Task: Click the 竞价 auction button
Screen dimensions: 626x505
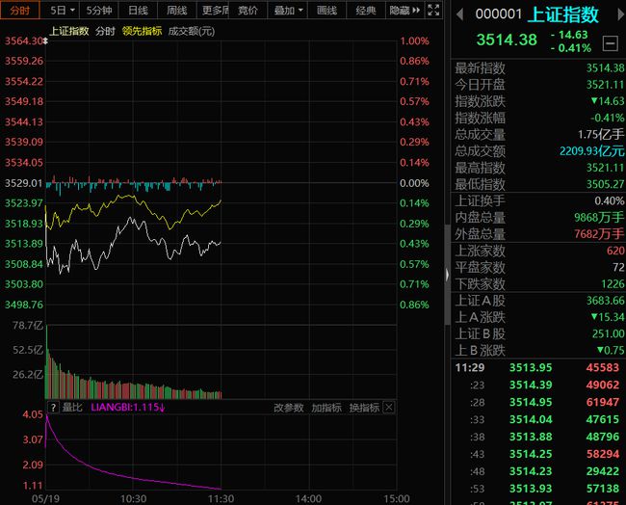Action: tap(248, 10)
